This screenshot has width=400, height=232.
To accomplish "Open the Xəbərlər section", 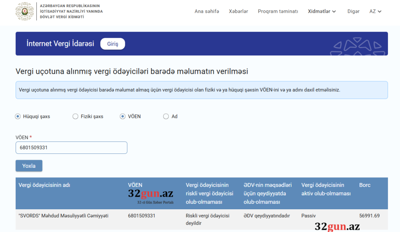I will (x=238, y=11).
